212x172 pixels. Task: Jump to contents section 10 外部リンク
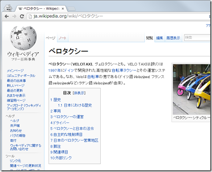click(x=61, y=158)
